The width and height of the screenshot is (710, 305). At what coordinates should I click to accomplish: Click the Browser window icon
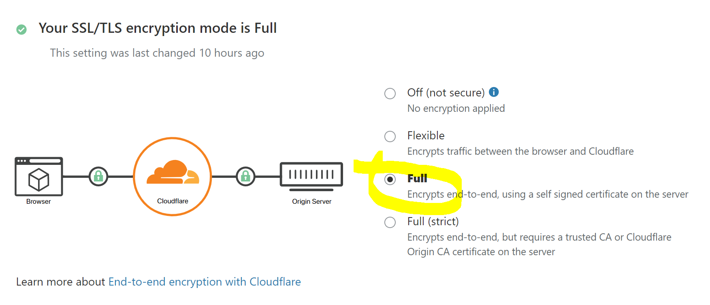pos(39,177)
